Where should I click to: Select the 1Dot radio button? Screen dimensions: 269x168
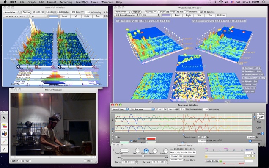(x=131, y=141)
